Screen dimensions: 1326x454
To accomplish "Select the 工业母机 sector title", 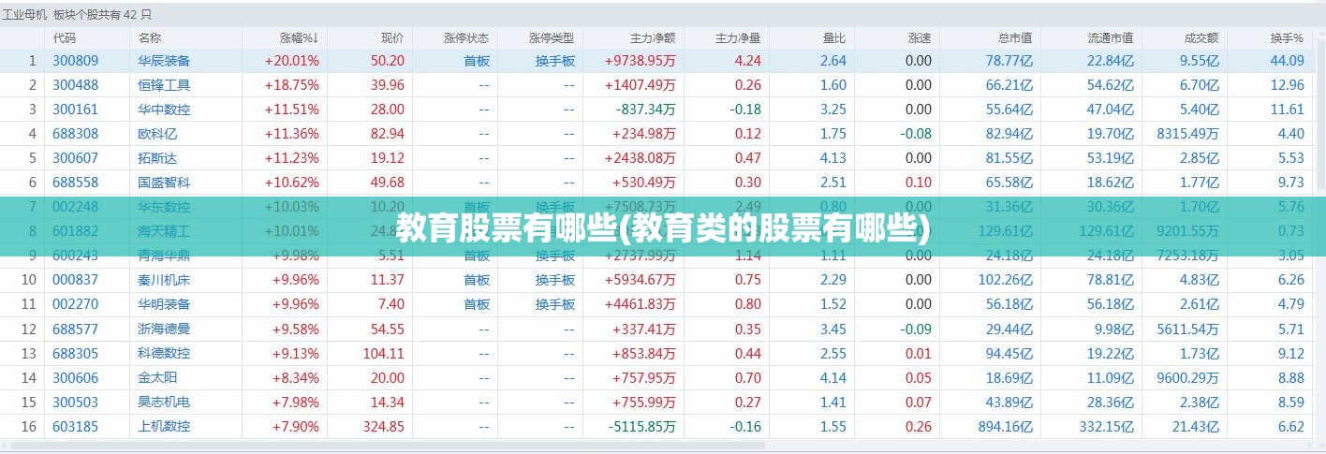I will click(x=25, y=13).
